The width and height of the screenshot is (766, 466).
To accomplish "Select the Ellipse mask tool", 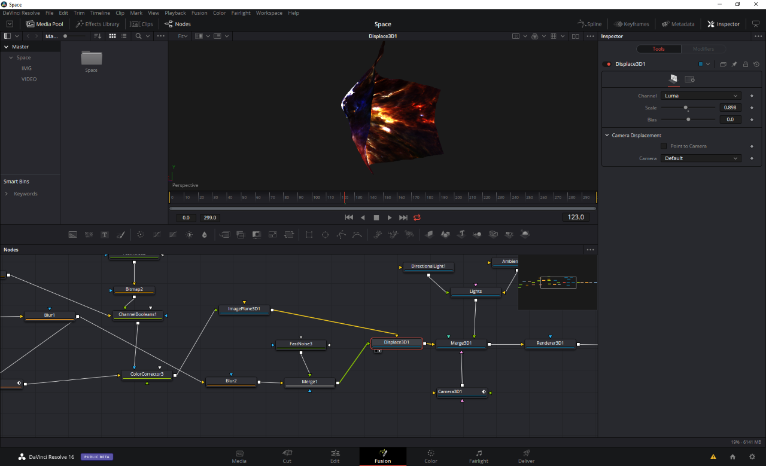I will pyautogui.click(x=325, y=235).
